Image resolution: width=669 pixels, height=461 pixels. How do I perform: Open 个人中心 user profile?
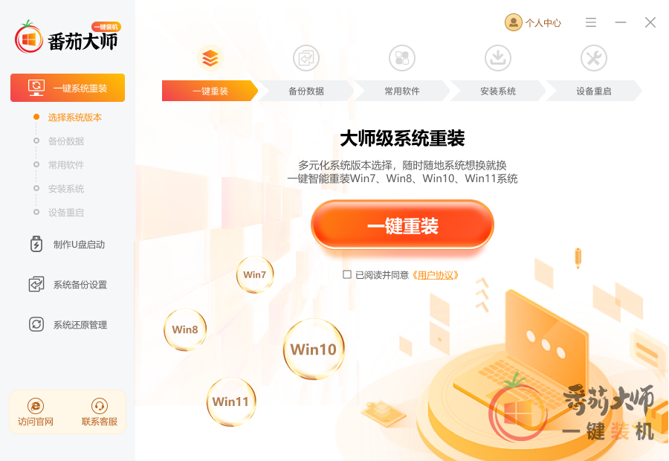533,22
